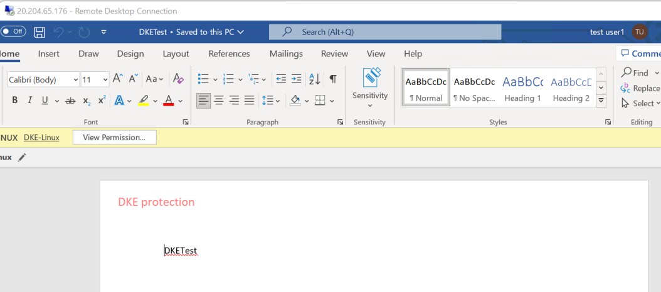Apply the No Spacing style
Viewport: 661px width, 292px height.
[474, 88]
